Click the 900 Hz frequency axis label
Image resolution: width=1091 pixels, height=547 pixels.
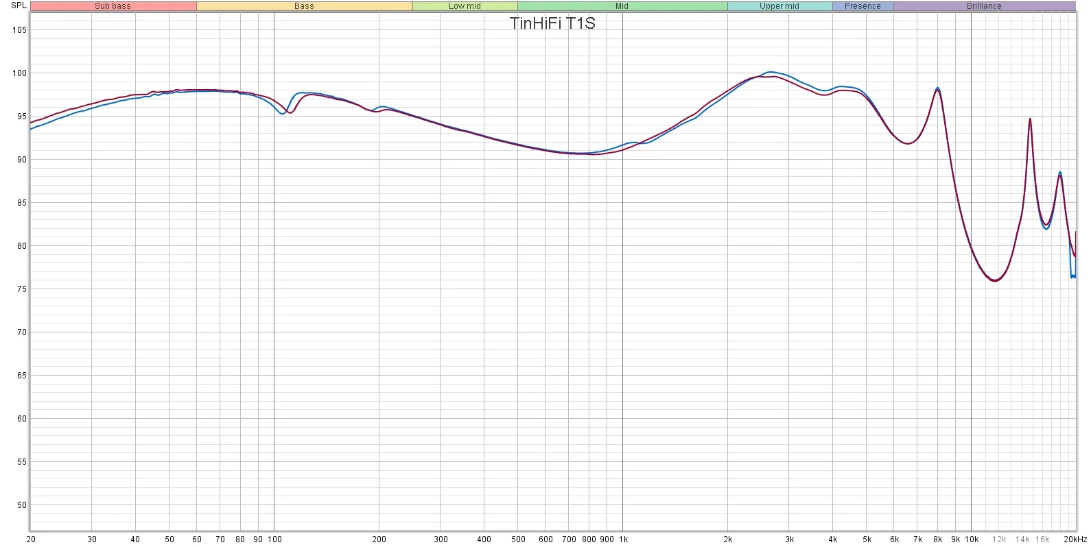(x=607, y=539)
